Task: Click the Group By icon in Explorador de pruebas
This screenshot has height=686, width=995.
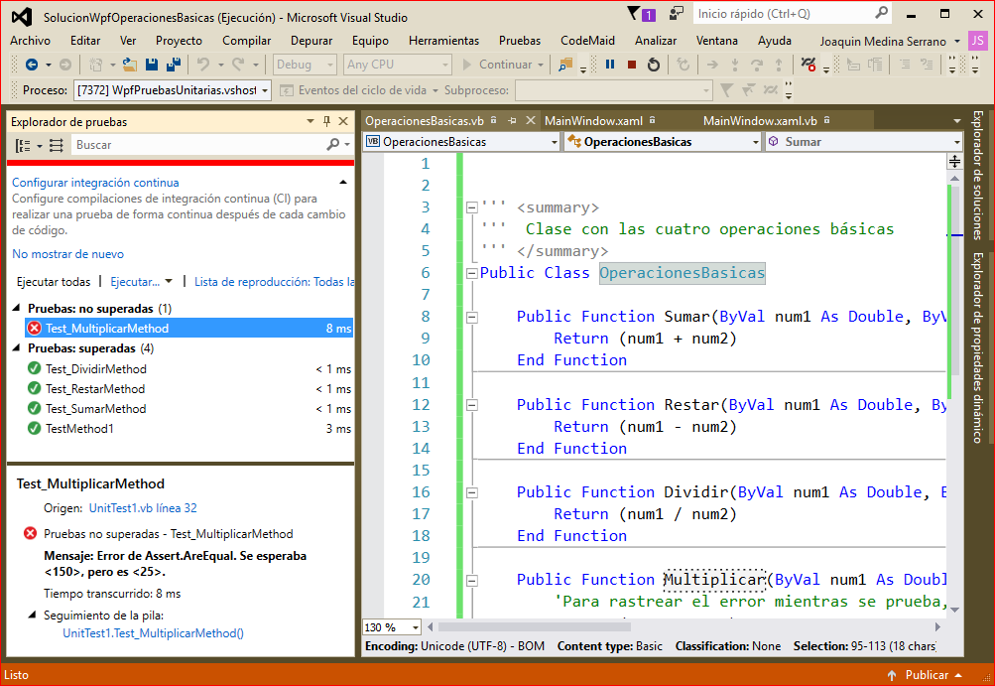Action: [x=23, y=146]
